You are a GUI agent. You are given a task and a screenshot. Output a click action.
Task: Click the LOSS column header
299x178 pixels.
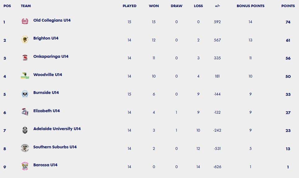point(198,6)
